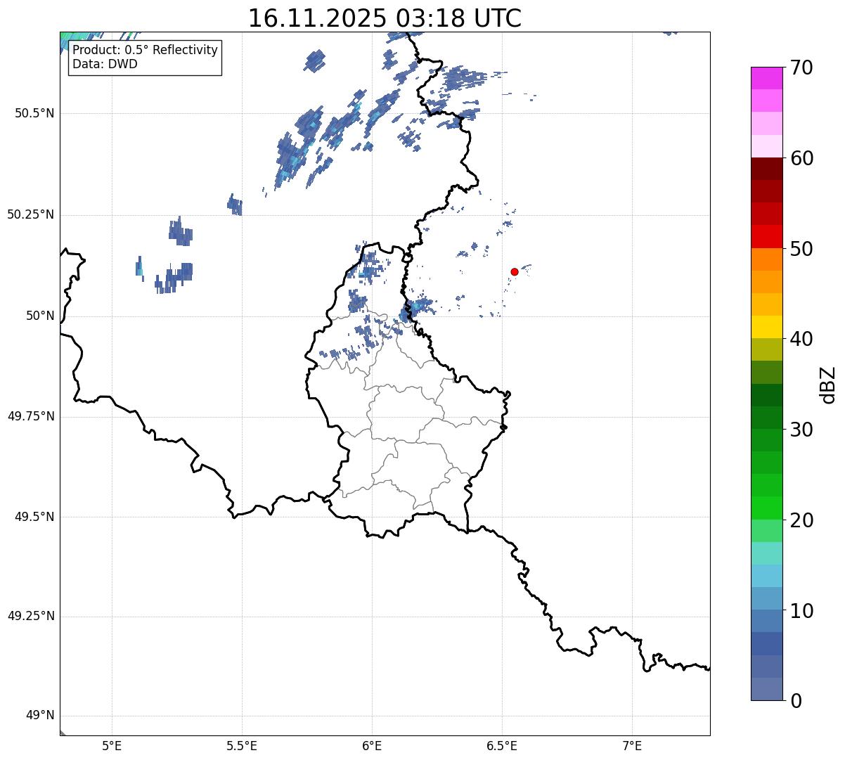Screen dimensions: 845x760
Task: Click the '50.5°N' latitude label
Action: pyautogui.click(x=34, y=113)
